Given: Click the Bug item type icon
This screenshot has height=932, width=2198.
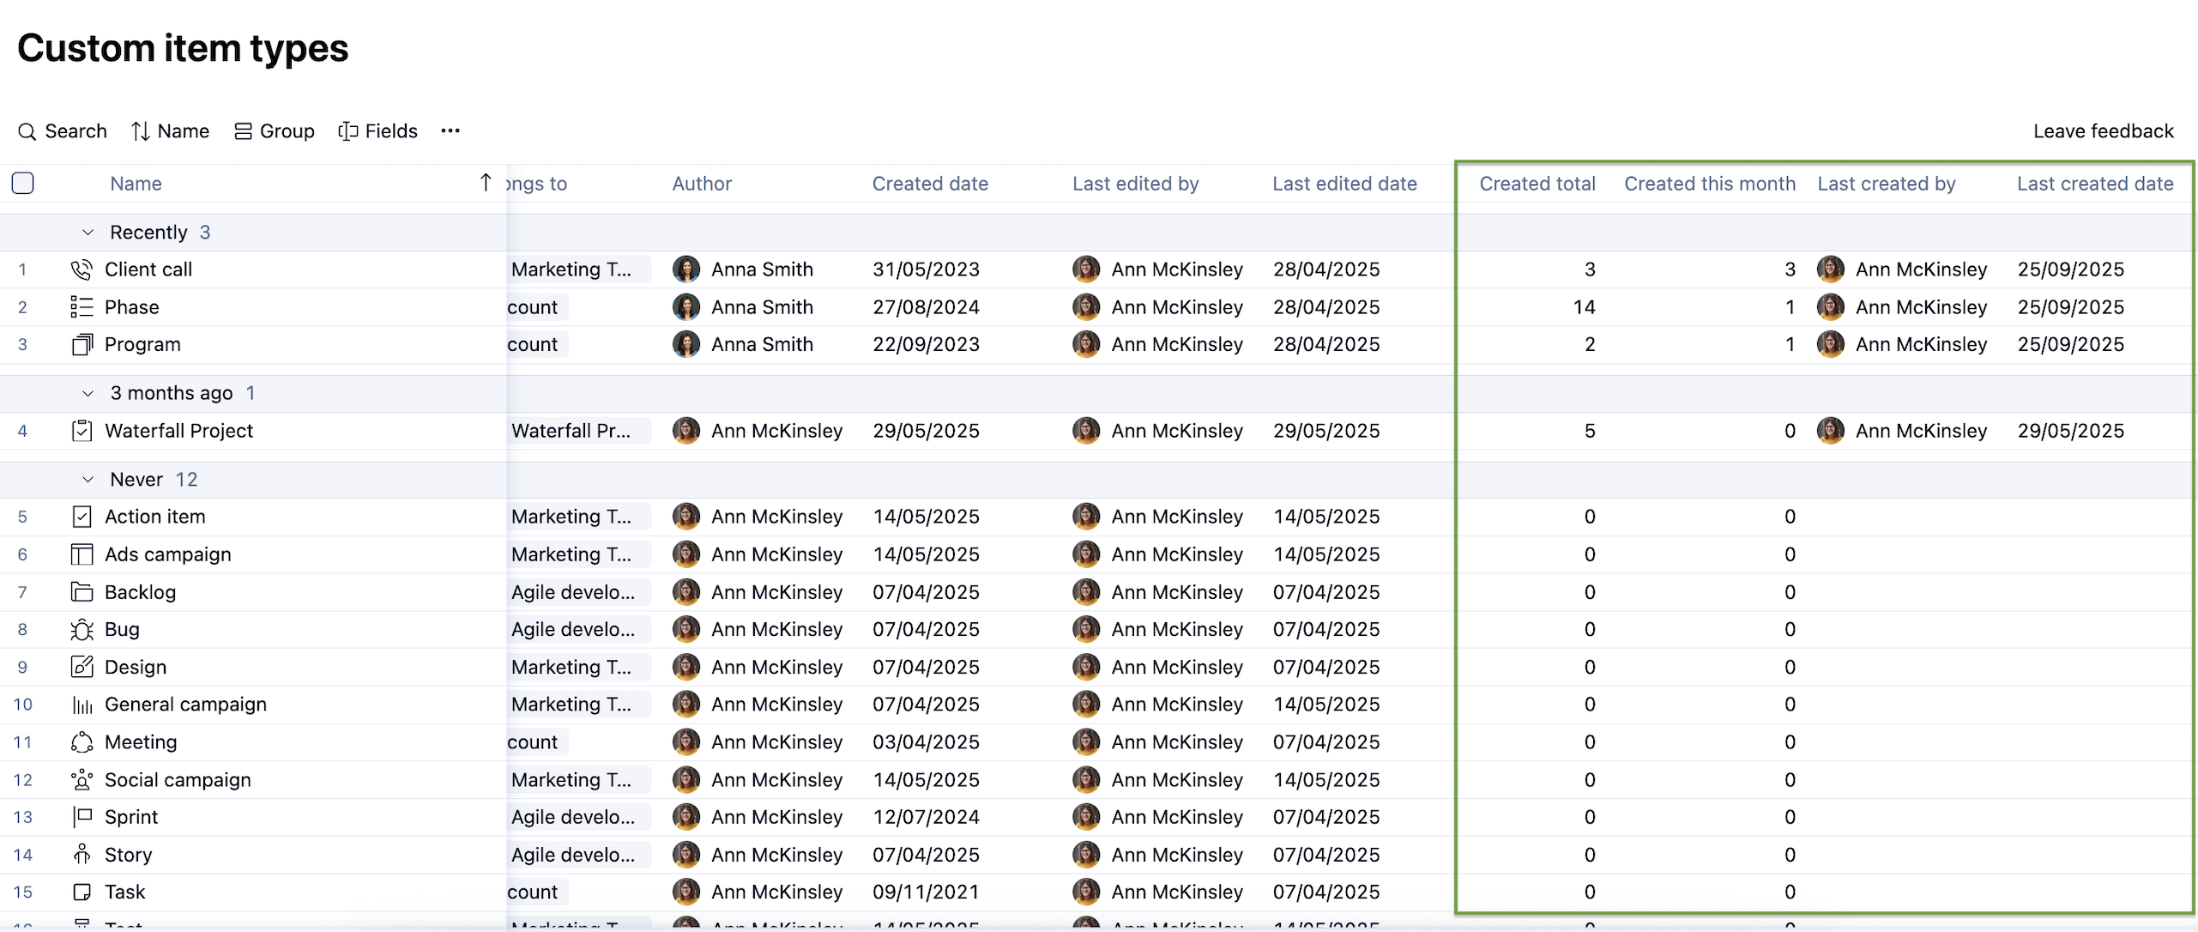Looking at the screenshot, I should (82, 630).
